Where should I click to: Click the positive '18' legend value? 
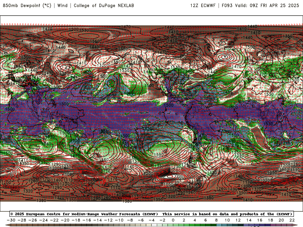[270, 220]
